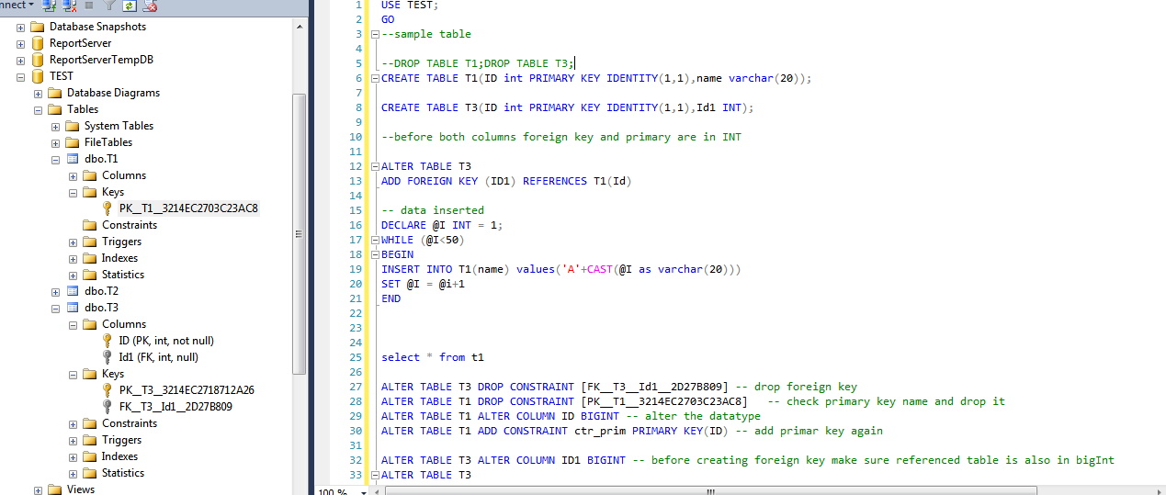
Task: Select Columns under dbo.T1
Action: [x=124, y=175]
